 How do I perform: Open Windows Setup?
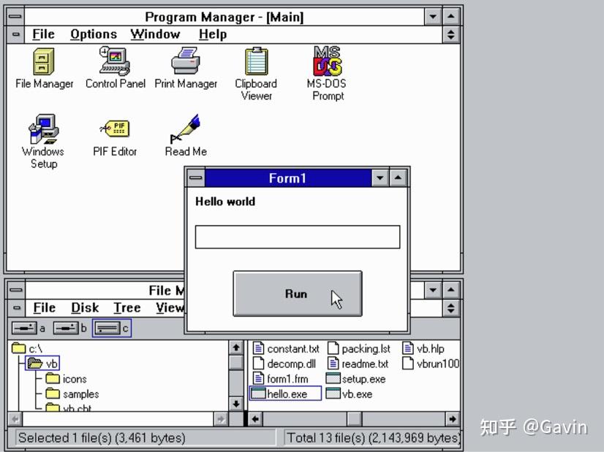click(x=42, y=129)
